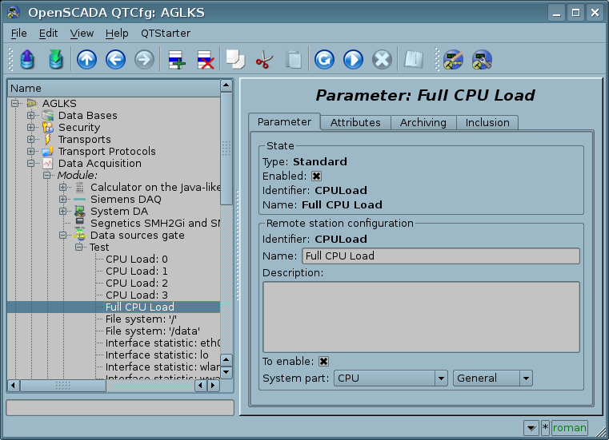Stop the periodic update with the X icon
The height and width of the screenshot is (440, 609).
point(382,60)
